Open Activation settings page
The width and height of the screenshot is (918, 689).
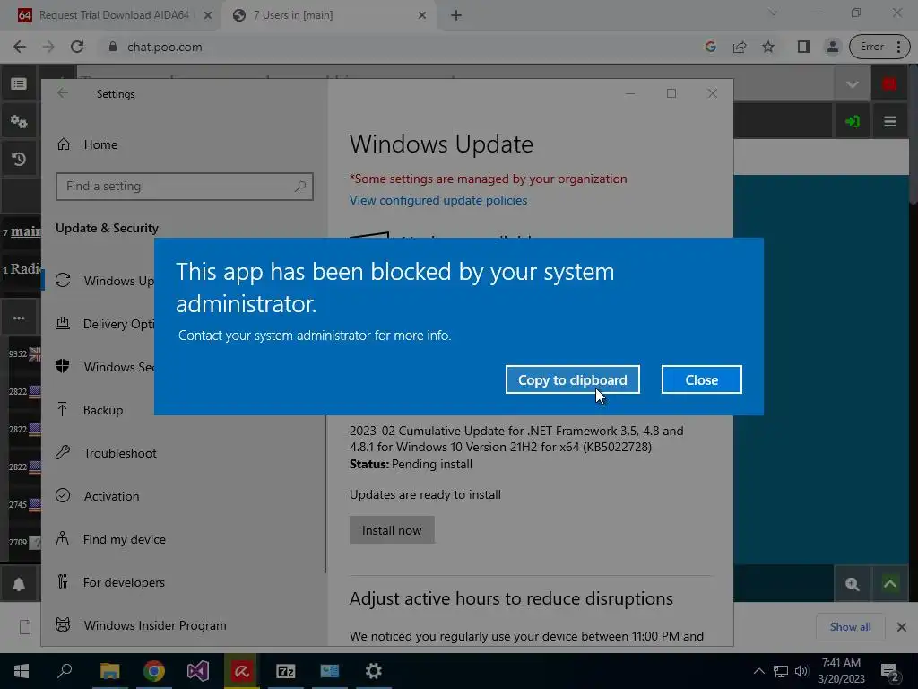[111, 496]
